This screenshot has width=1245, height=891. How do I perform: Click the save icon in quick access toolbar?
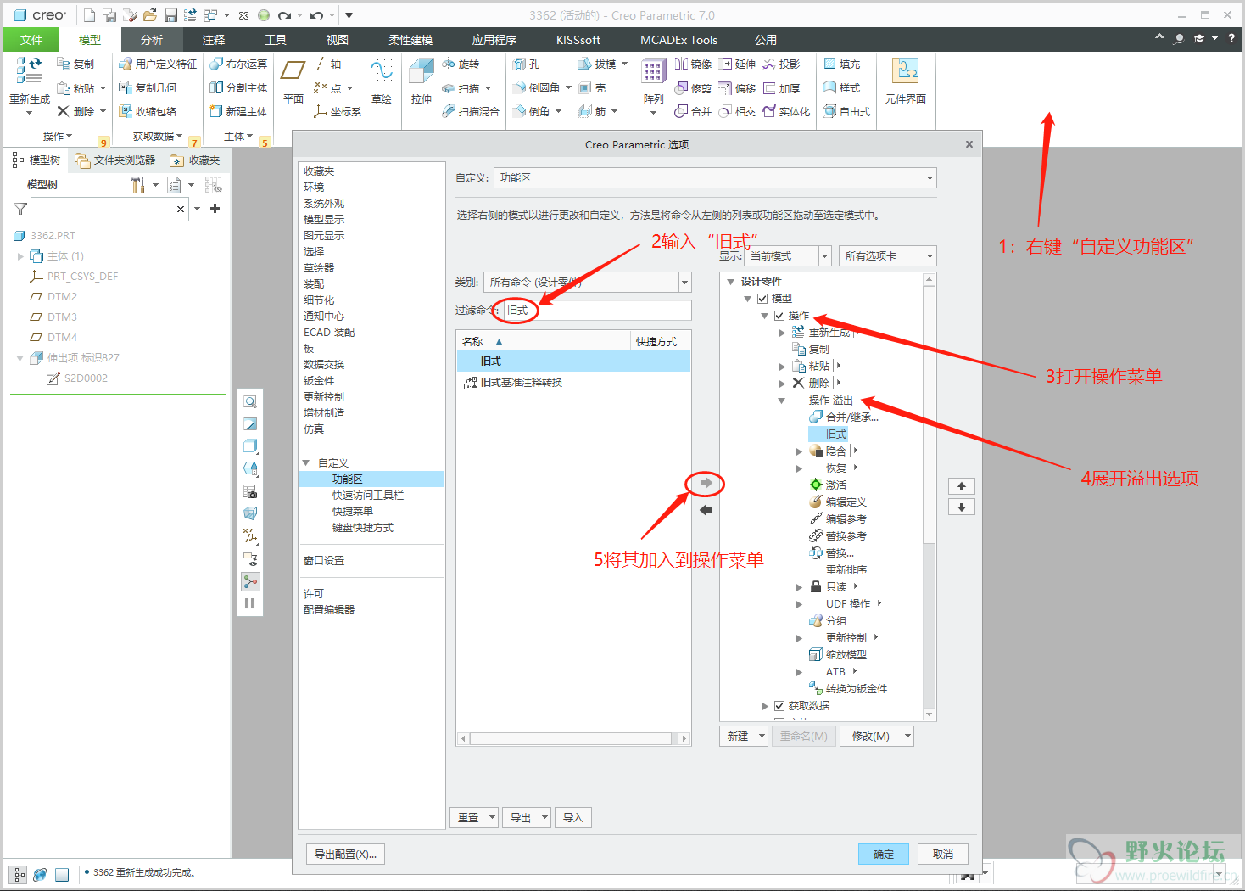(170, 15)
